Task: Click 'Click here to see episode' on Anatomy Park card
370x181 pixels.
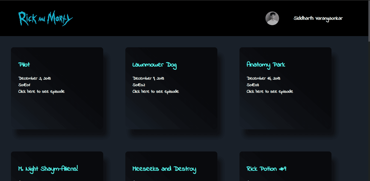Action: pos(270,91)
